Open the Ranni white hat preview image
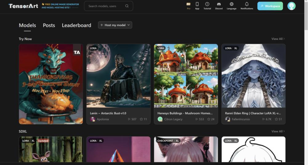Screen dimensions: 308x165 pos(253,76)
